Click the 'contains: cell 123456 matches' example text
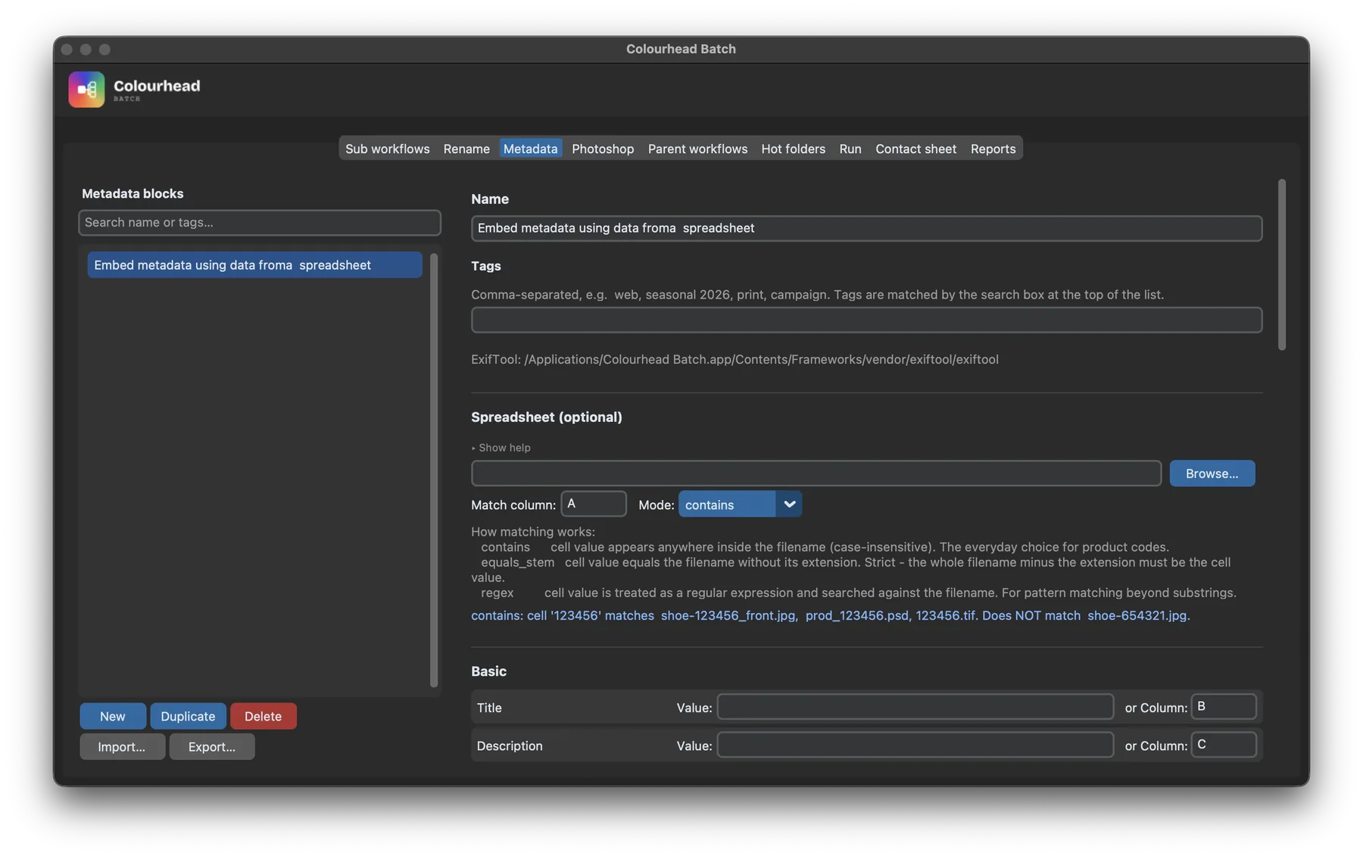The height and width of the screenshot is (857, 1363). pyautogui.click(x=831, y=615)
